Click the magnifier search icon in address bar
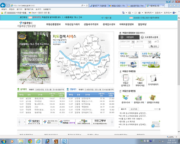The height and width of the screenshot is (144, 180). pos(82,5)
